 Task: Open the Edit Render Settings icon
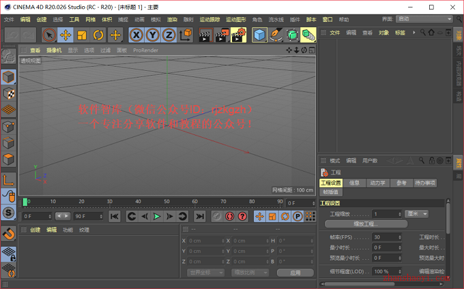pyautogui.click(x=239, y=35)
